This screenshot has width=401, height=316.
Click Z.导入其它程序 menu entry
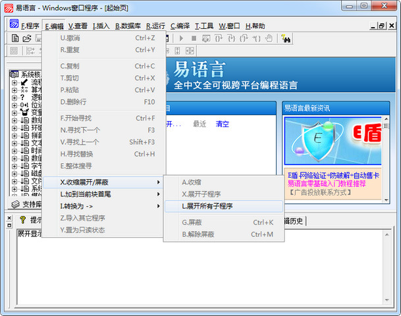click(x=103, y=218)
